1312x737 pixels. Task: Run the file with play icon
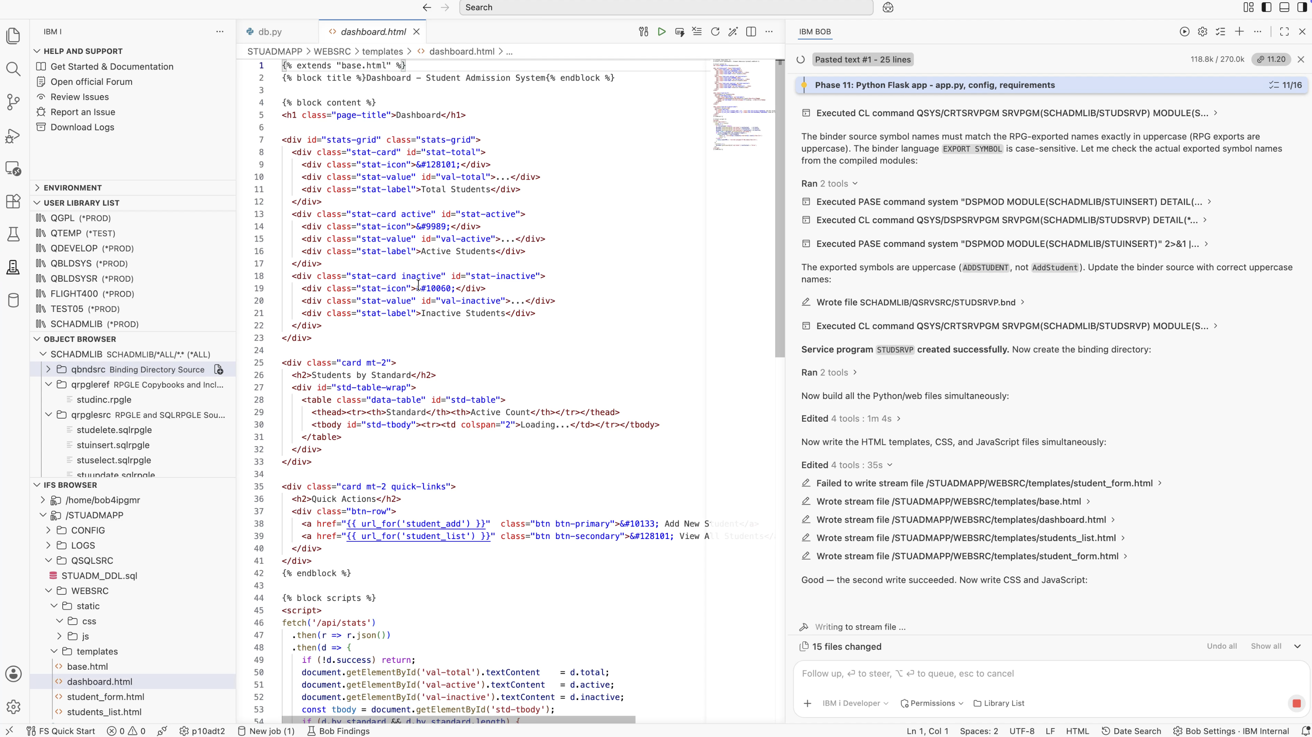(662, 32)
